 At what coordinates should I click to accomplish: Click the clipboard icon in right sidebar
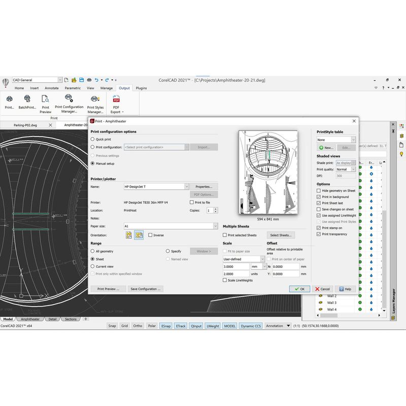[x=401, y=145]
